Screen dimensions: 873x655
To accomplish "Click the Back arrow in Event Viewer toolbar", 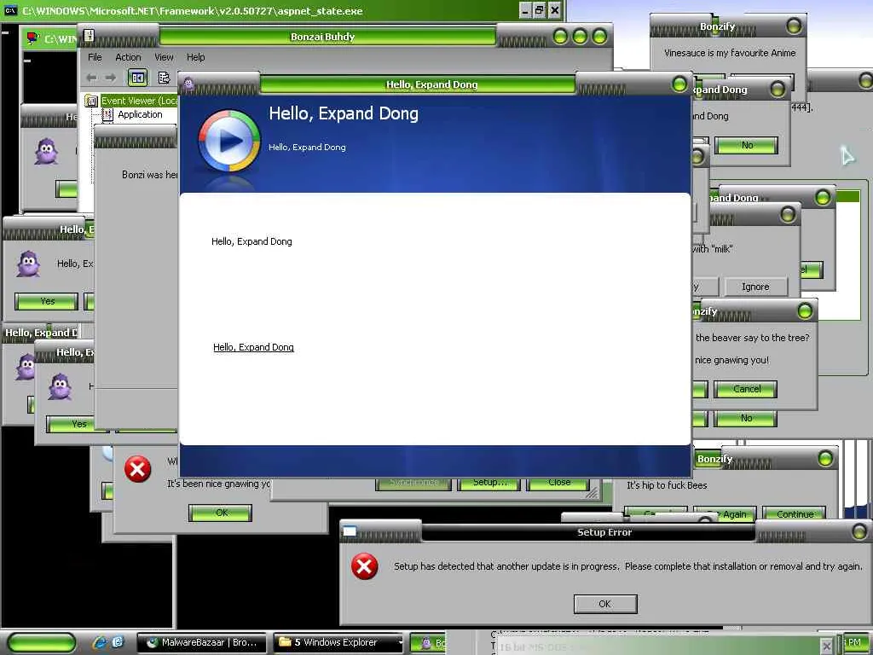I will pyautogui.click(x=91, y=78).
